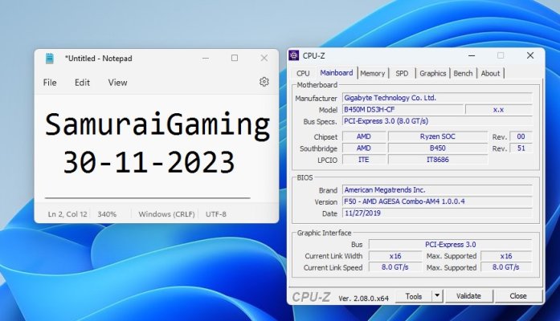The width and height of the screenshot is (560, 321).
Task: Switch to the CPU tab in CPU-Z
Action: click(x=303, y=74)
